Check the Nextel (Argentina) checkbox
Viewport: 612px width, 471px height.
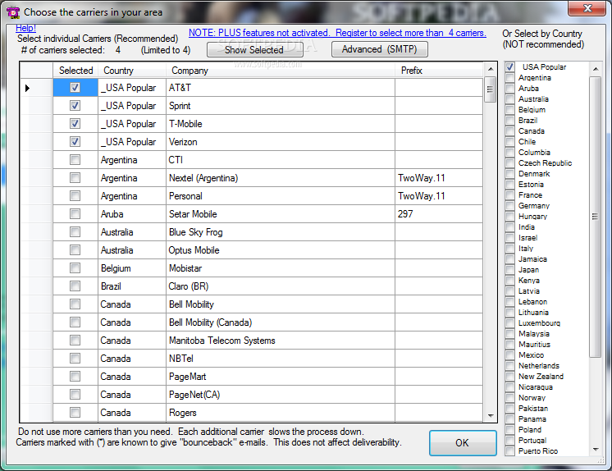pyautogui.click(x=75, y=178)
